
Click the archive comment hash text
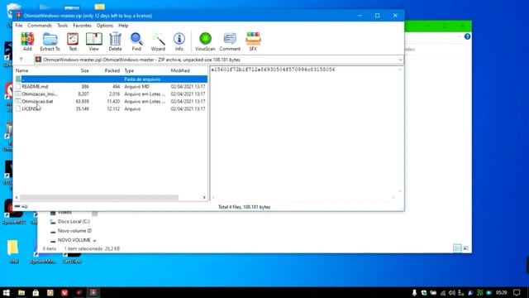click(x=273, y=70)
